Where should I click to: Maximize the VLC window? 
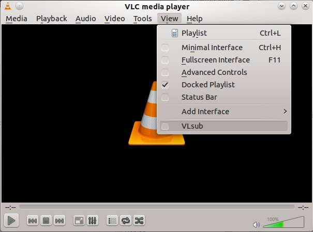pyautogui.click(x=293, y=6)
